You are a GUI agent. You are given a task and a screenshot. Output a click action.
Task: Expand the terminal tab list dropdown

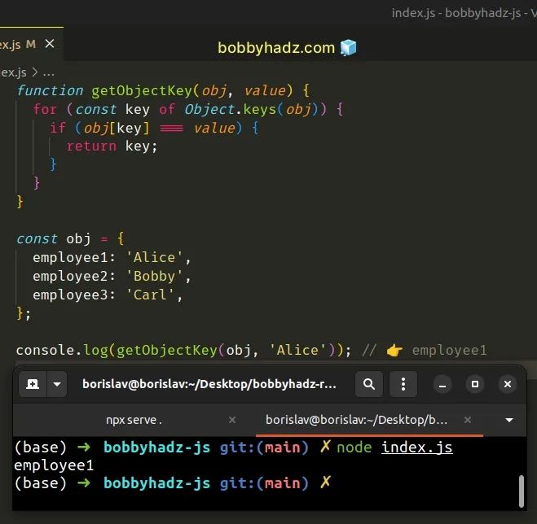tap(509, 420)
